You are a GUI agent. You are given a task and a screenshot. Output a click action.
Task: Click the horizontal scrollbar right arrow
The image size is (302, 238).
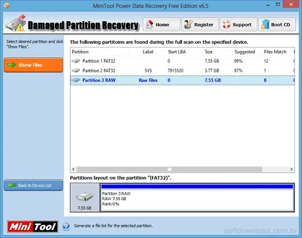tap(291, 169)
